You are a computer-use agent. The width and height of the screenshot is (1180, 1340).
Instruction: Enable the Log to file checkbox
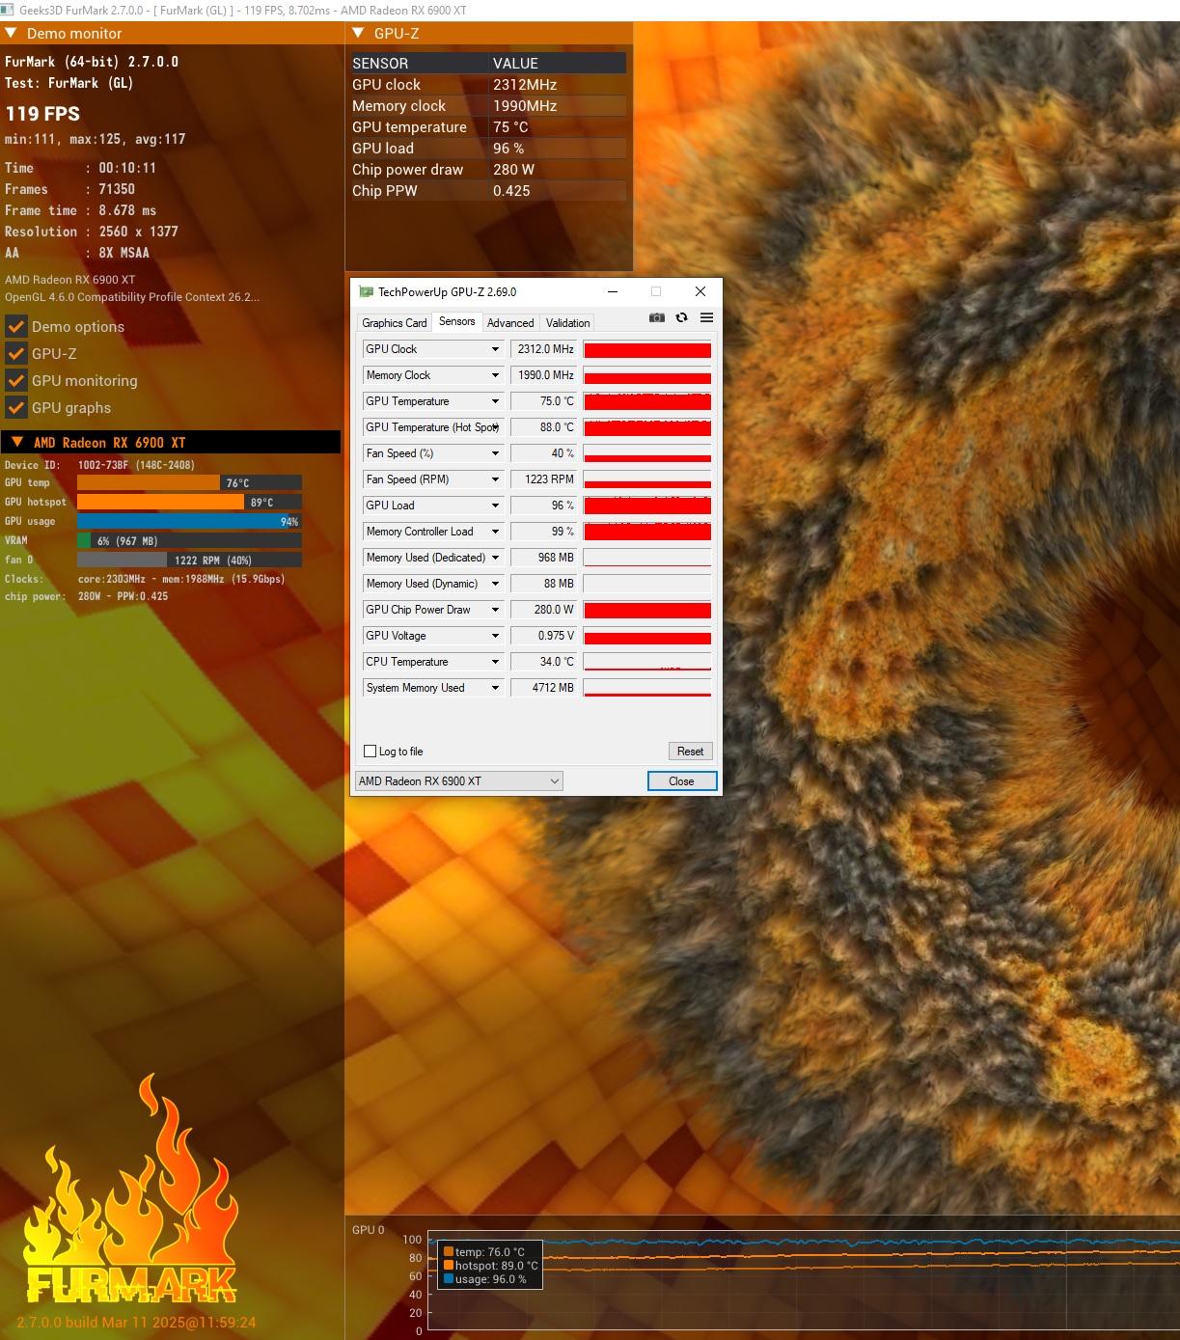point(370,751)
